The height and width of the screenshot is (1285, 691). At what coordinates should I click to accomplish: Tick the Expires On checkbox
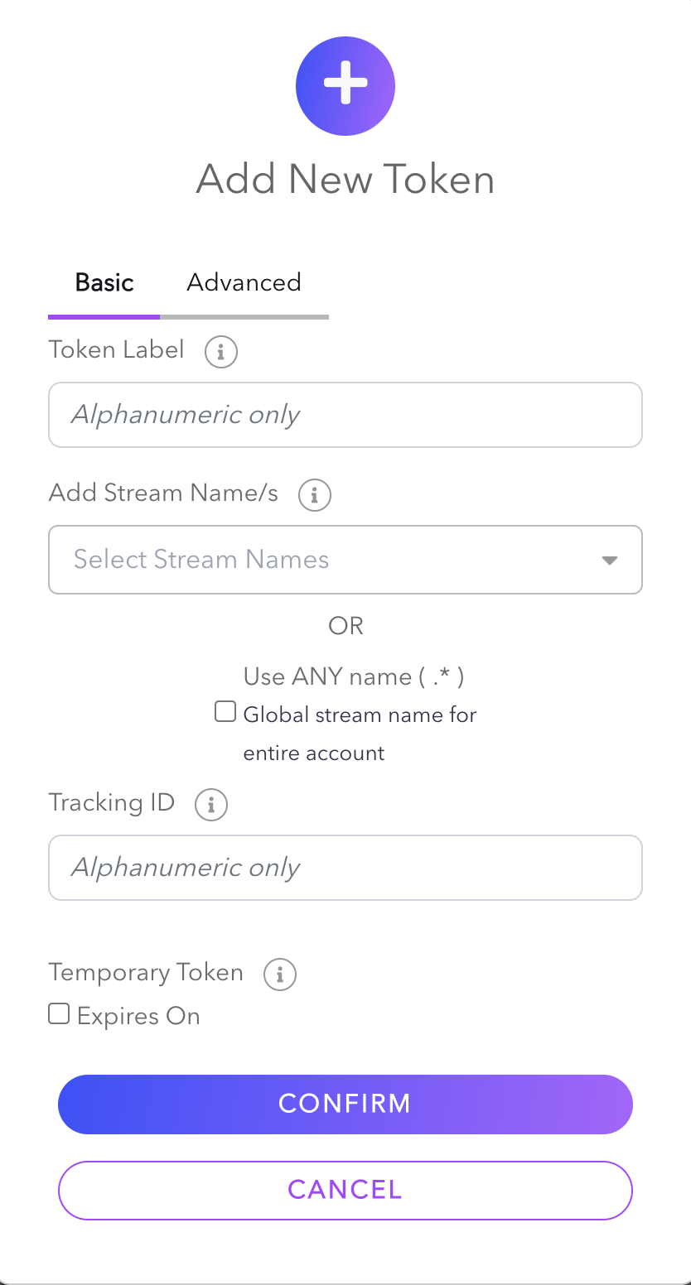pos(59,1014)
